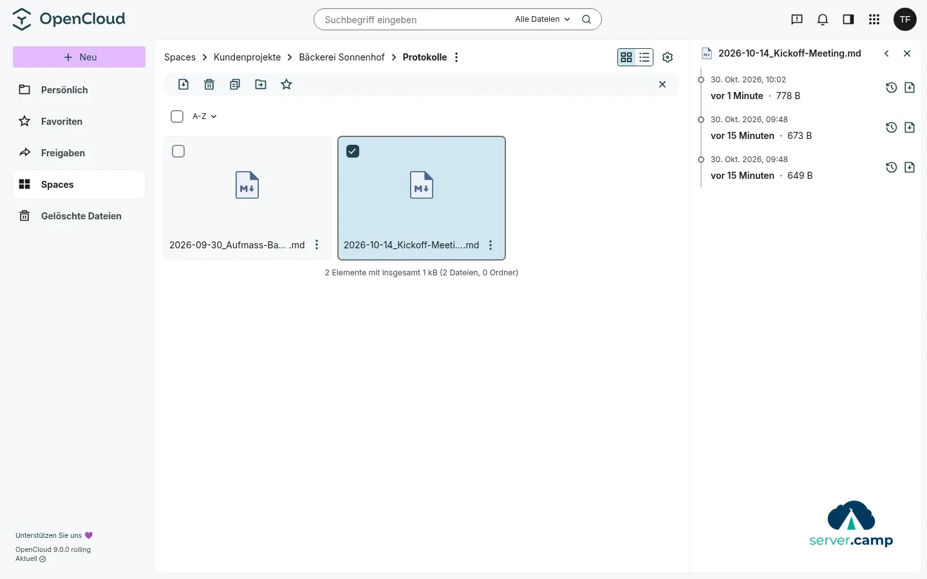Click the copy icon in the actions toolbar
Viewport: 927px width, 579px height.
pyautogui.click(x=235, y=84)
